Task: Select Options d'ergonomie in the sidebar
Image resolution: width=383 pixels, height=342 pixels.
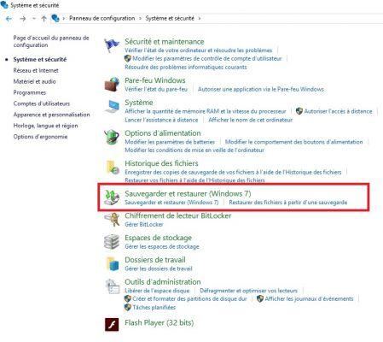Action: (40, 137)
